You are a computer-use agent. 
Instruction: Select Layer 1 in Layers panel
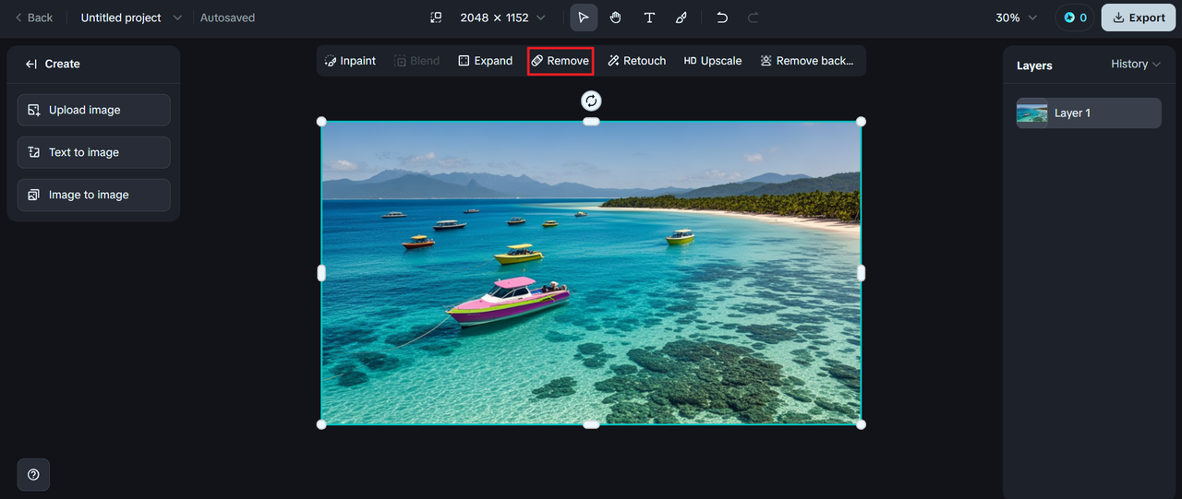pyautogui.click(x=1089, y=113)
